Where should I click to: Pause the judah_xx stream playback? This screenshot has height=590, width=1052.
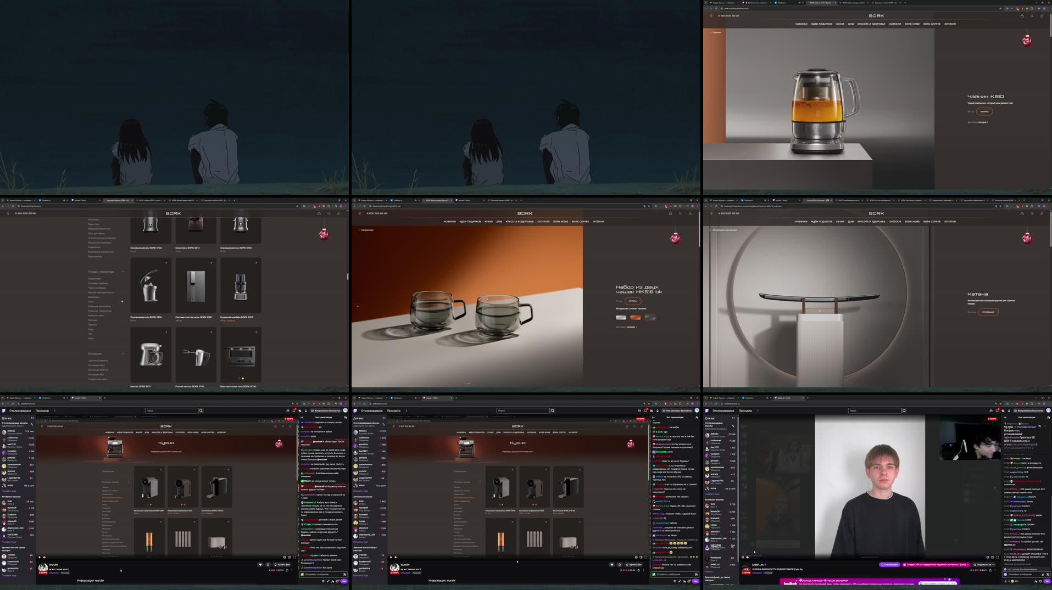(x=743, y=557)
